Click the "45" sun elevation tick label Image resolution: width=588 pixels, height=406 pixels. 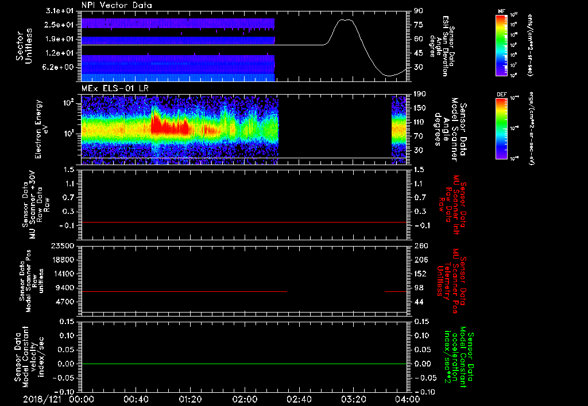[x=419, y=53]
